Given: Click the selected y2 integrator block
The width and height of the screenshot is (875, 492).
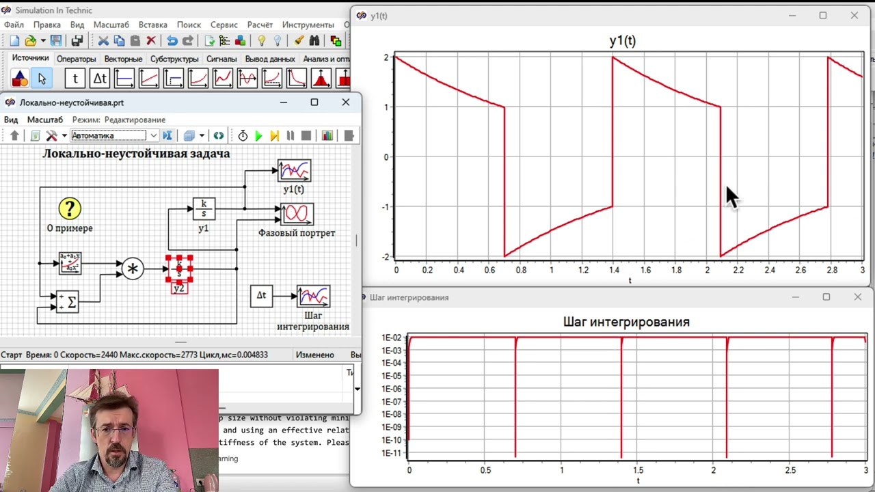Looking at the screenshot, I should [180, 269].
